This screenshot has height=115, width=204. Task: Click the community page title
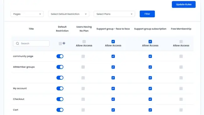click(23, 56)
